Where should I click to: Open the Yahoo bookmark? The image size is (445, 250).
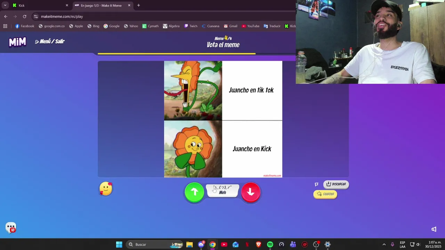131,26
